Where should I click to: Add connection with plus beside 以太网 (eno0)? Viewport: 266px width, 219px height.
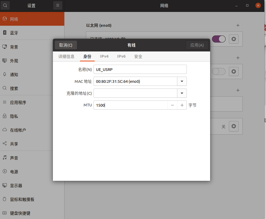(x=238, y=25)
